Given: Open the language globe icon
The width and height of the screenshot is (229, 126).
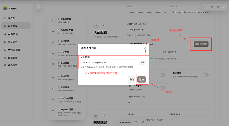Looking at the screenshot, I should [x=212, y=7].
